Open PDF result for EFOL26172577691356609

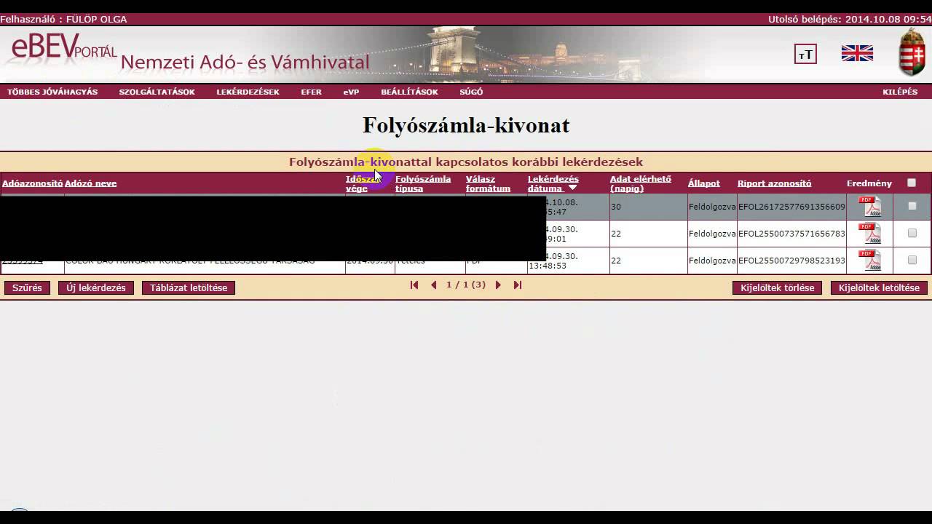point(869,207)
